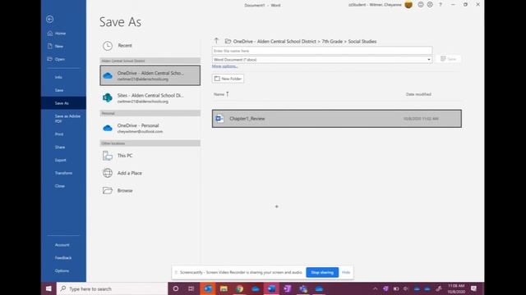Hide the Screencastify sharing notification
This screenshot has height=295, width=526.
tap(346, 272)
